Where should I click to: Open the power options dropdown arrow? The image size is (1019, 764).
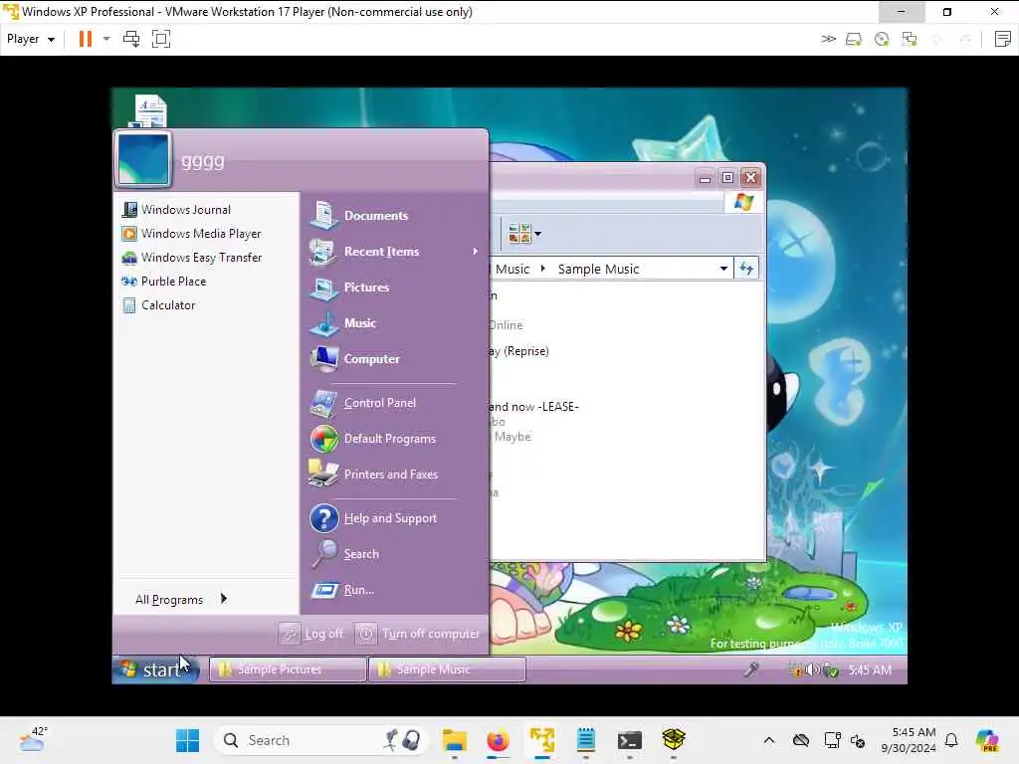click(106, 39)
